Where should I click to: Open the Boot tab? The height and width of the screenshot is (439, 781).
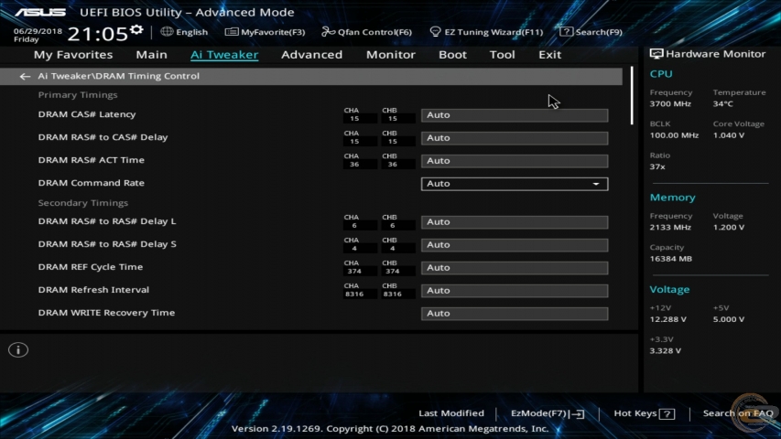[x=452, y=55]
